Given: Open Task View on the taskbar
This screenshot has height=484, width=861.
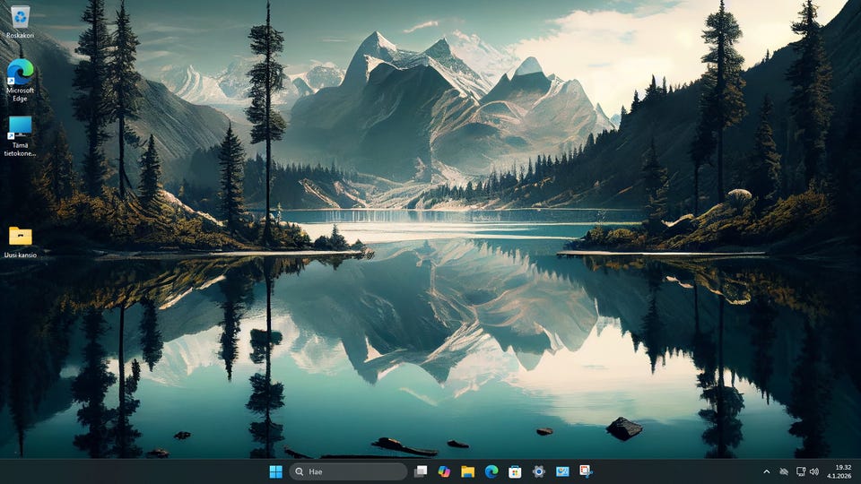Looking at the screenshot, I should [421, 471].
